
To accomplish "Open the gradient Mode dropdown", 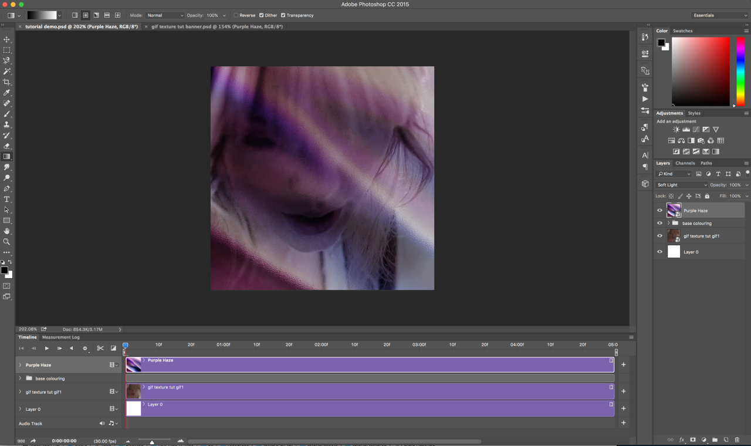I will (x=165, y=15).
